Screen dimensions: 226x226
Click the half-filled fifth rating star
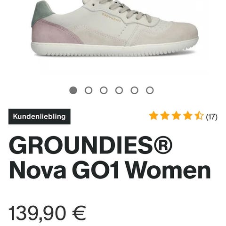tap(199, 116)
